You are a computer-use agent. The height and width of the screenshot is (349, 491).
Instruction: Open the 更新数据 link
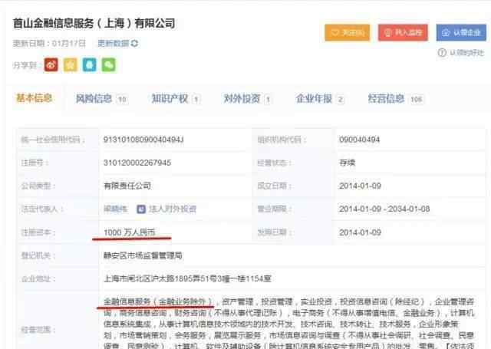[114, 43]
